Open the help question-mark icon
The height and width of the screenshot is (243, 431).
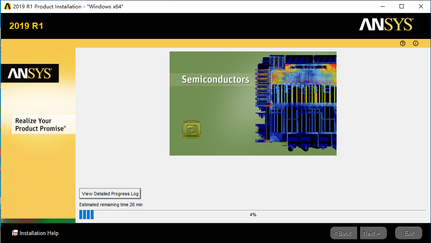[x=402, y=43]
